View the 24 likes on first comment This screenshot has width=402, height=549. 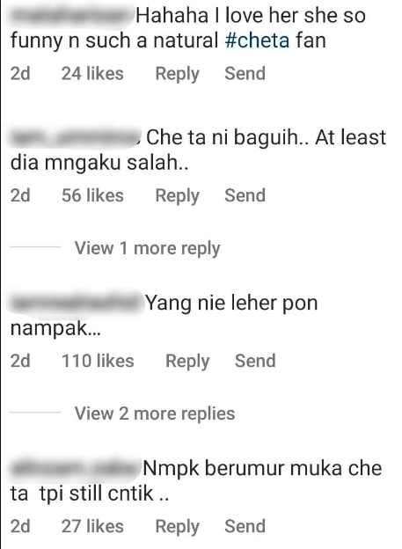[x=92, y=74]
